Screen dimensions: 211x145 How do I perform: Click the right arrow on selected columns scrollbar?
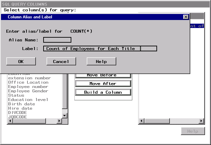click(x=202, y=121)
